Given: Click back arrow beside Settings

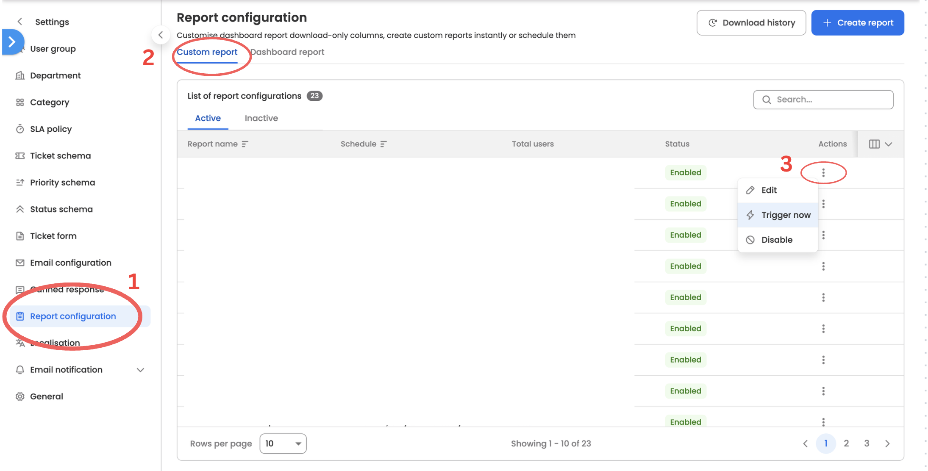Looking at the screenshot, I should (19, 22).
